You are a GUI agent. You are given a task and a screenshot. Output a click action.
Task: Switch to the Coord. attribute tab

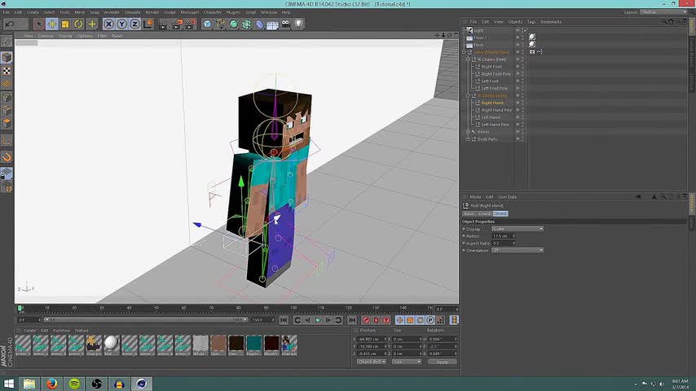(x=484, y=214)
